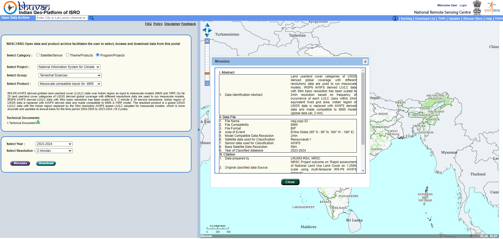Viewport: 503px width, 239px height.
Task: Click the map zoom slider handle
Action: [207, 74]
